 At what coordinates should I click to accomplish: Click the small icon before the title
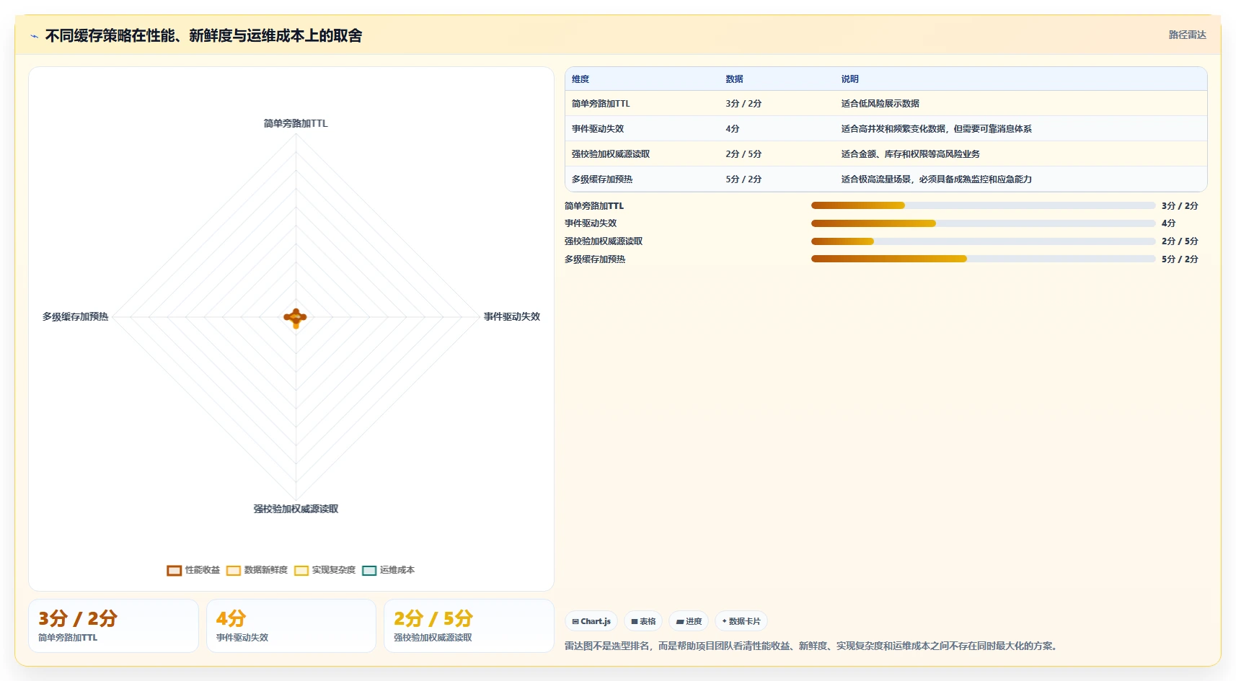point(34,36)
